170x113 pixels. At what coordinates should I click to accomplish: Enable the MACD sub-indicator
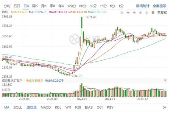(46, 107)
